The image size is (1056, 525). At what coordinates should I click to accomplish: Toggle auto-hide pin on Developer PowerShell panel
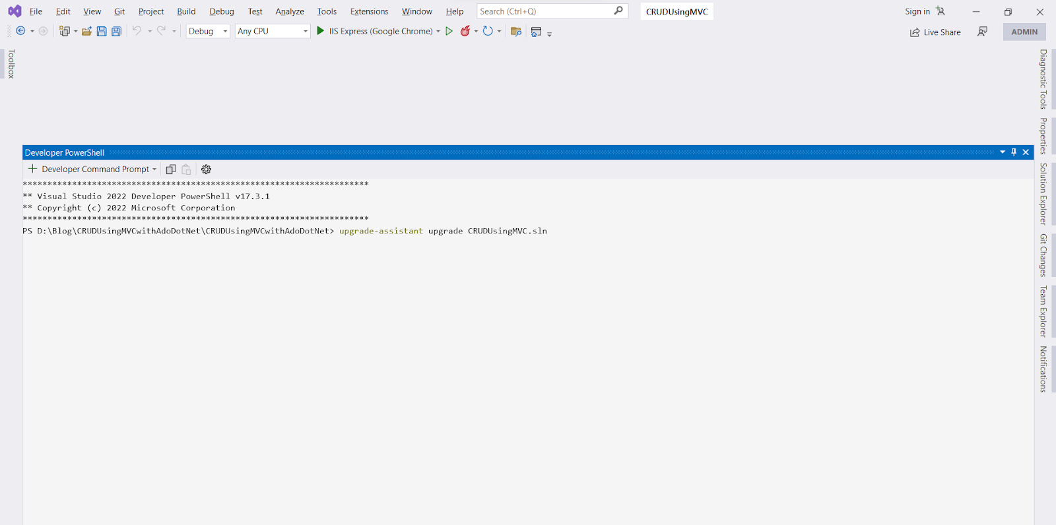coord(1014,152)
